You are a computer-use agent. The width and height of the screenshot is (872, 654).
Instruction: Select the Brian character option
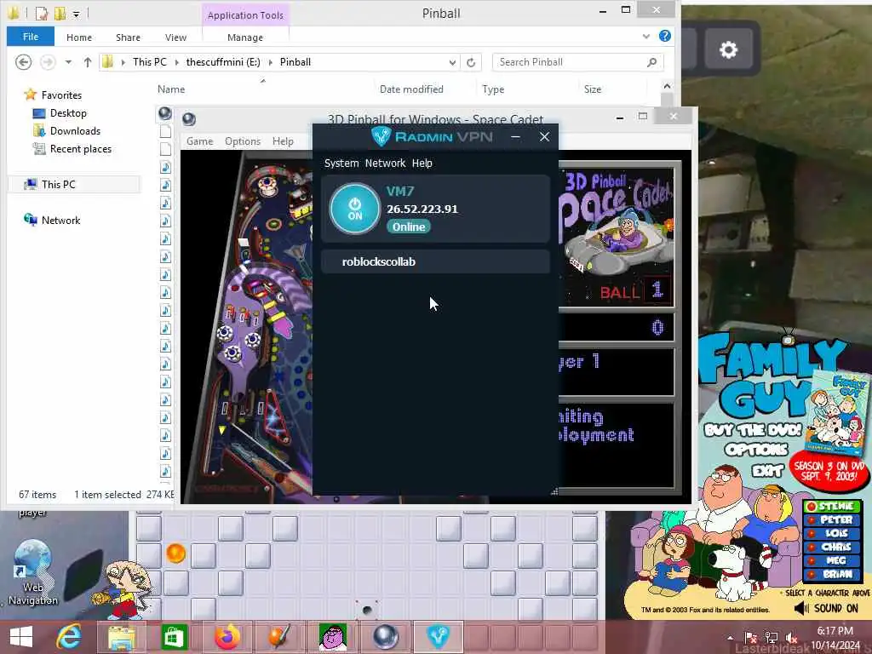pos(831,574)
